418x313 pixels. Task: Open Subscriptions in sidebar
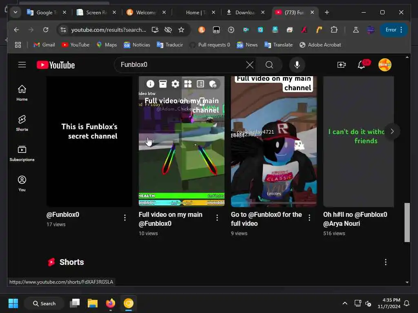[22, 154]
